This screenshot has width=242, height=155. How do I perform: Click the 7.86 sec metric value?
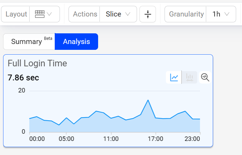[23, 78]
